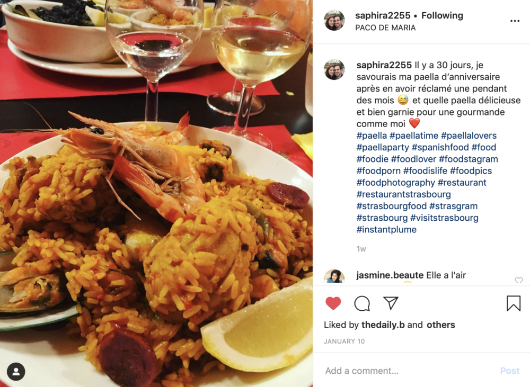Unlike the post with red heart icon
The height and width of the screenshot is (387, 530).
(333, 303)
